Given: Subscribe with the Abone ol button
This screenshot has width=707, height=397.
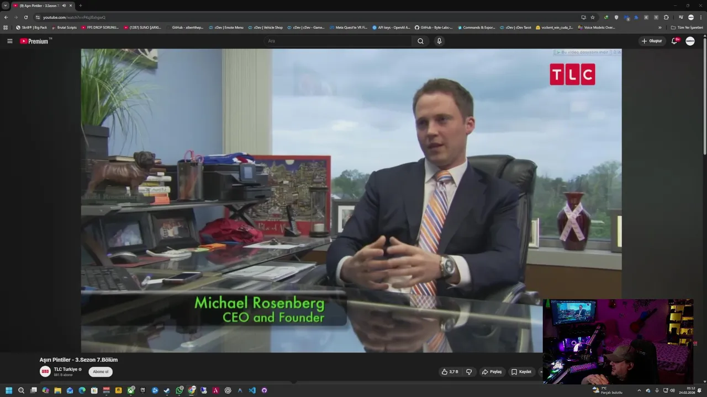Looking at the screenshot, I should (x=101, y=372).
